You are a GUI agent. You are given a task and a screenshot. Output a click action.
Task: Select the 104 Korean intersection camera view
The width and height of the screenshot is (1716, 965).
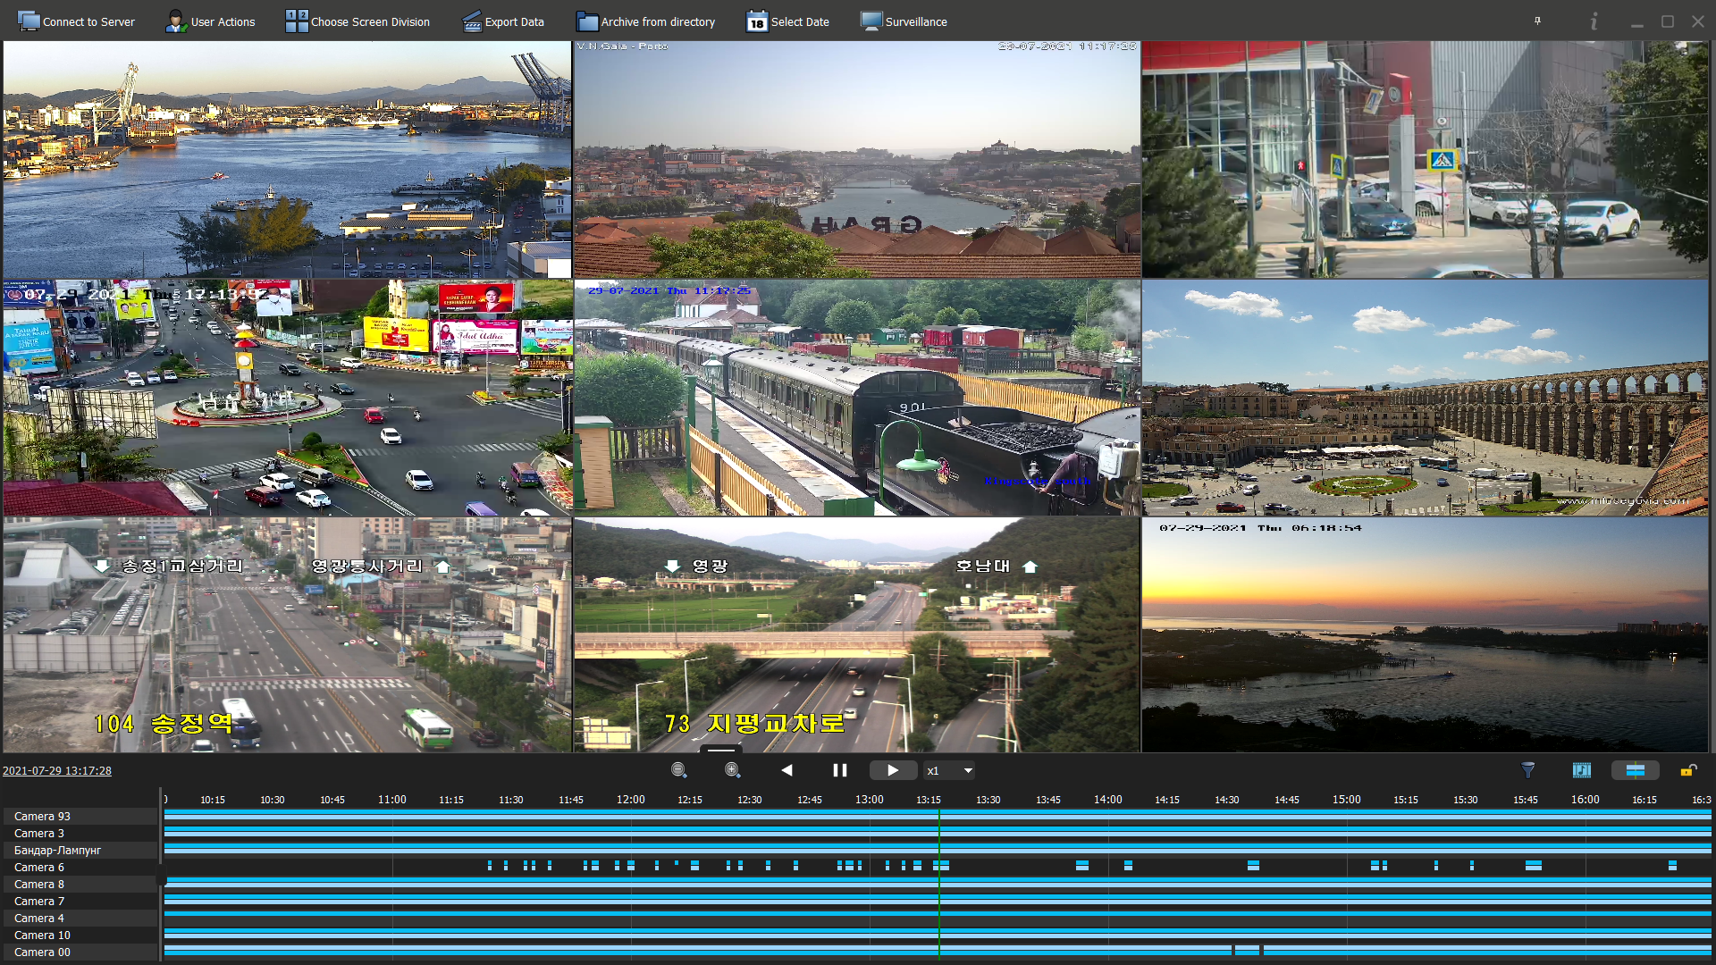click(x=287, y=635)
